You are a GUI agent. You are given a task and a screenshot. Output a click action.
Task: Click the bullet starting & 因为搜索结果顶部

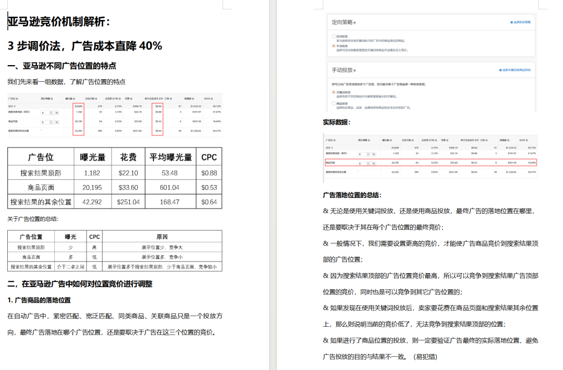point(431,283)
